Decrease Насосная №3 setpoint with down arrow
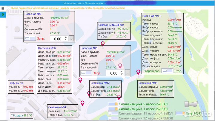This screenshot has width=215, height=121. click(x=66, y=40)
